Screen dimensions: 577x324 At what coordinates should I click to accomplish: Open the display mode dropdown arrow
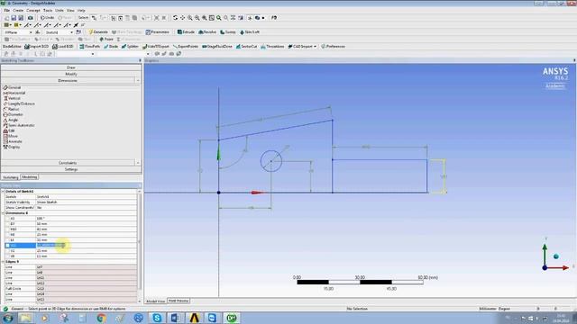point(262,18)
